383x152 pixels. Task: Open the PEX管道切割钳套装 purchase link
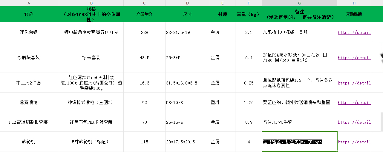354,122
